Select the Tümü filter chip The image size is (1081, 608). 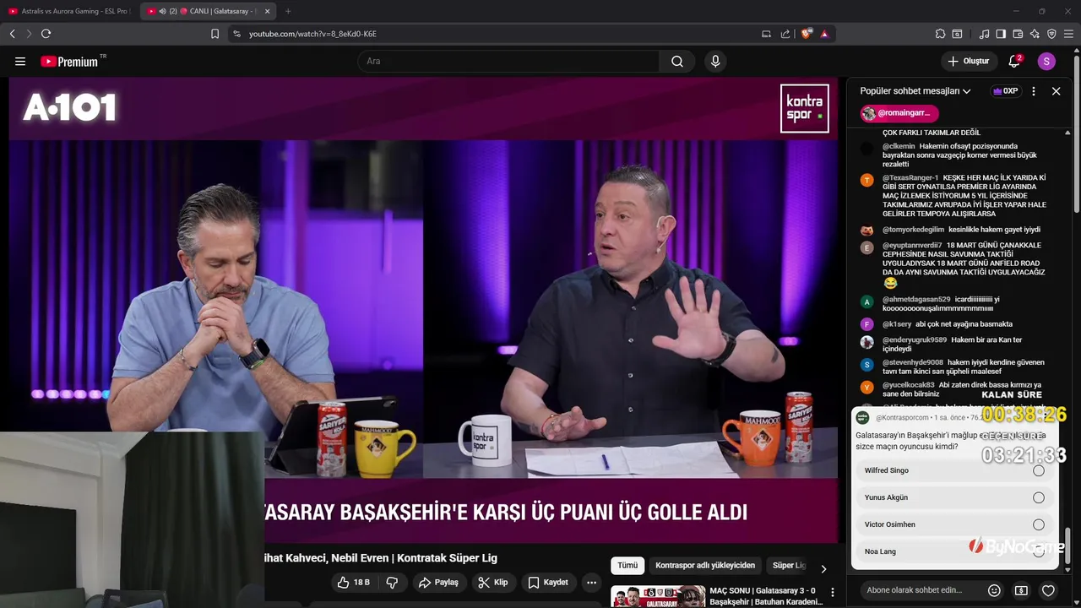click(x=627, y=565)
